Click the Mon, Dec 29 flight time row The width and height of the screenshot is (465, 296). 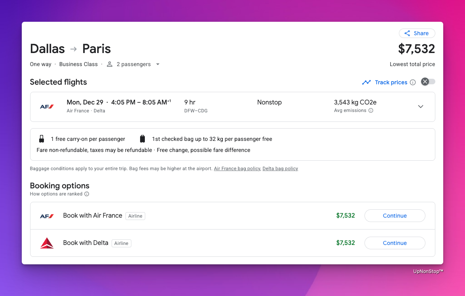[119, 102]
